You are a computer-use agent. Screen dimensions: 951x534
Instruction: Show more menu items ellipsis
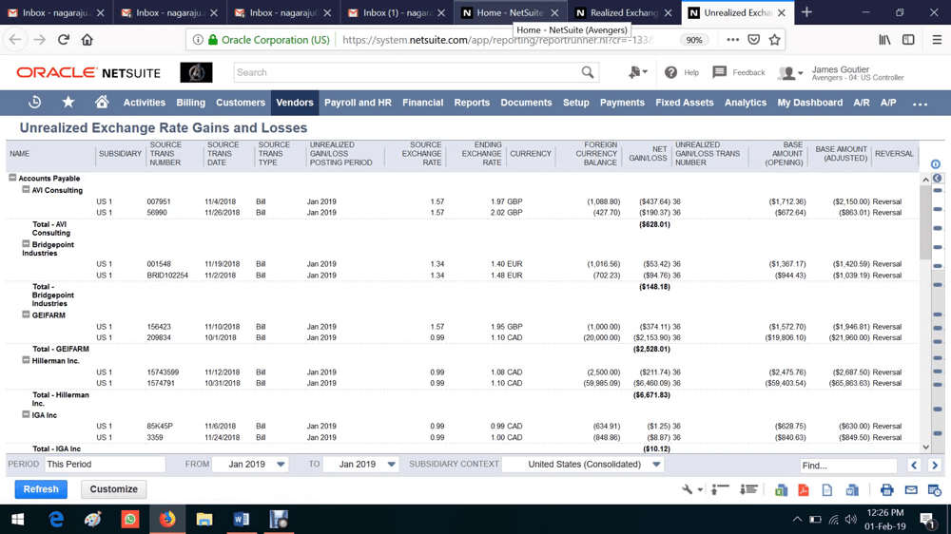click(x=920, y=104)
